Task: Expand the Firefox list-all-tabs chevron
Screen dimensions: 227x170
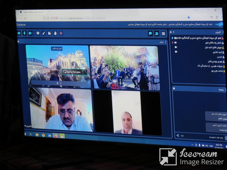Action: coord(196,10)
